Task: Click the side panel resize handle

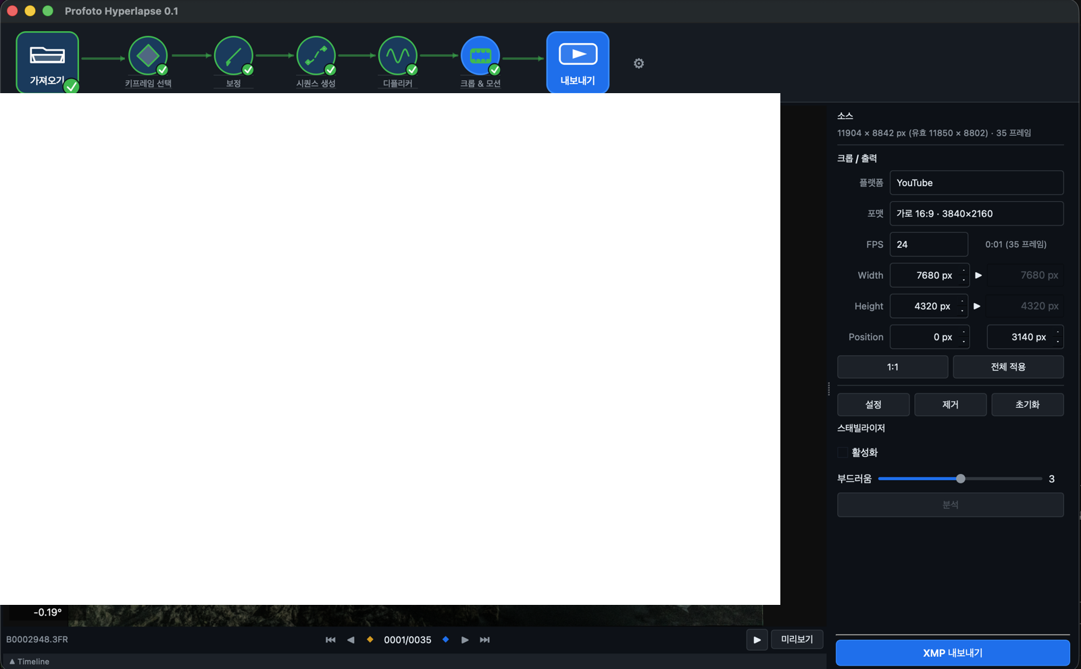Action: tap(829, 389)
